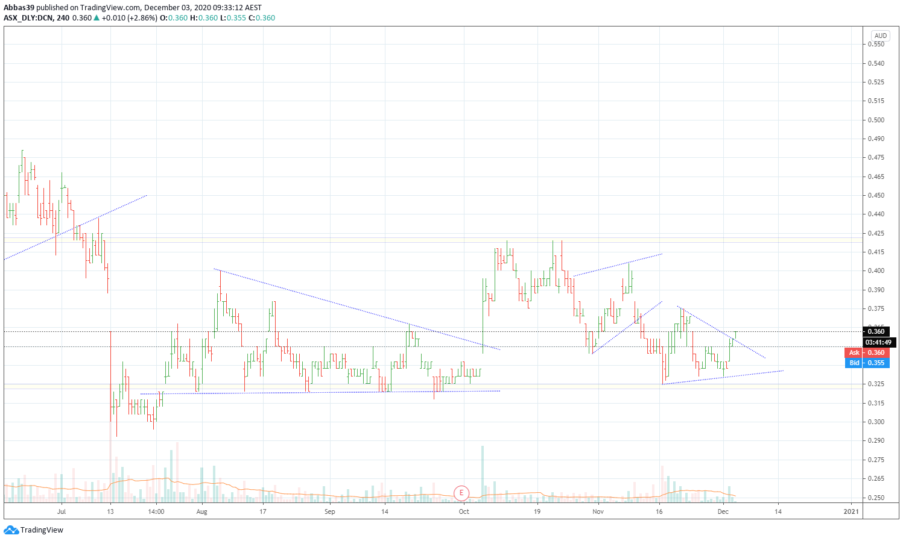Click the countdown timer 03:41:49
The height and width of the screenshot is (541, 903).
(x=879, y=342)
